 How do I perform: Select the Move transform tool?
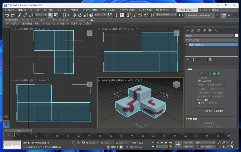(74, 15)
